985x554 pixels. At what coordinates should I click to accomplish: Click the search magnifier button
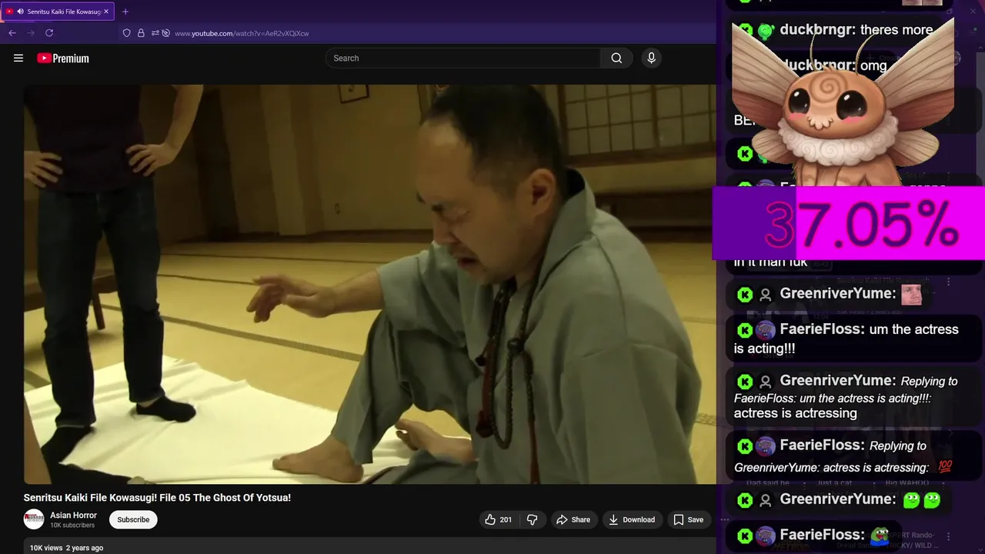point(616,58)
